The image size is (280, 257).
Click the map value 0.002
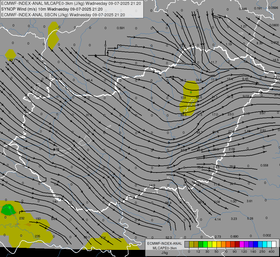point(267,235)
